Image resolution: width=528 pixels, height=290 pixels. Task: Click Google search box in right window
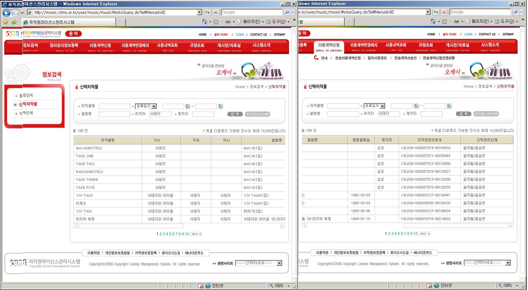[x=480, y=12]
